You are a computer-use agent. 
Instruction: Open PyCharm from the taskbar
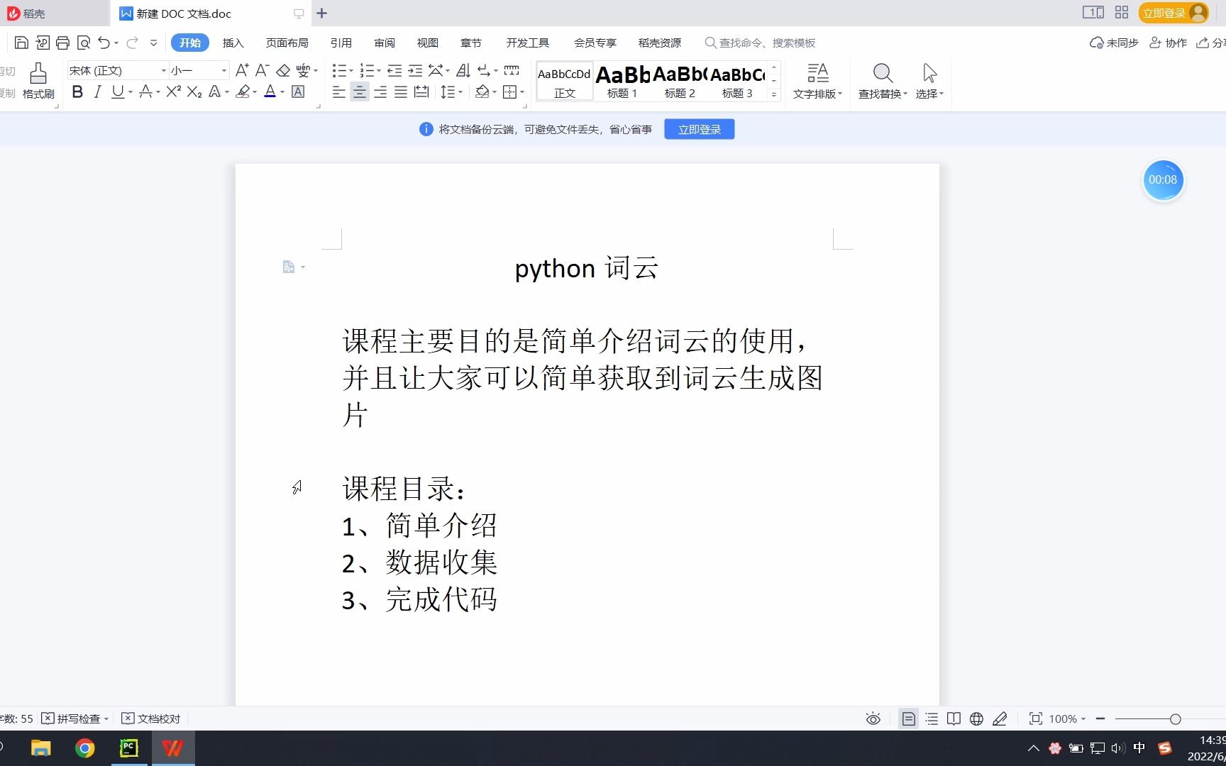click(x=128, y=748)
